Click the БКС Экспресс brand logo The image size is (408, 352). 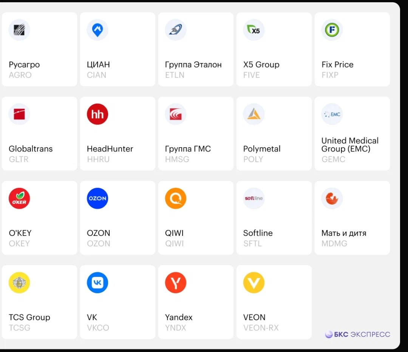[357, 334]
